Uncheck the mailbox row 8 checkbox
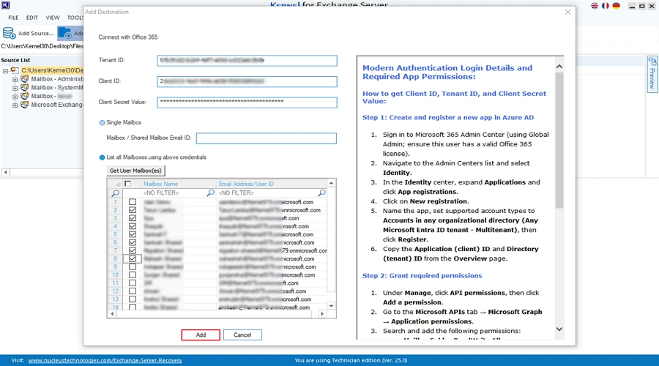 [x=133, y=259]
